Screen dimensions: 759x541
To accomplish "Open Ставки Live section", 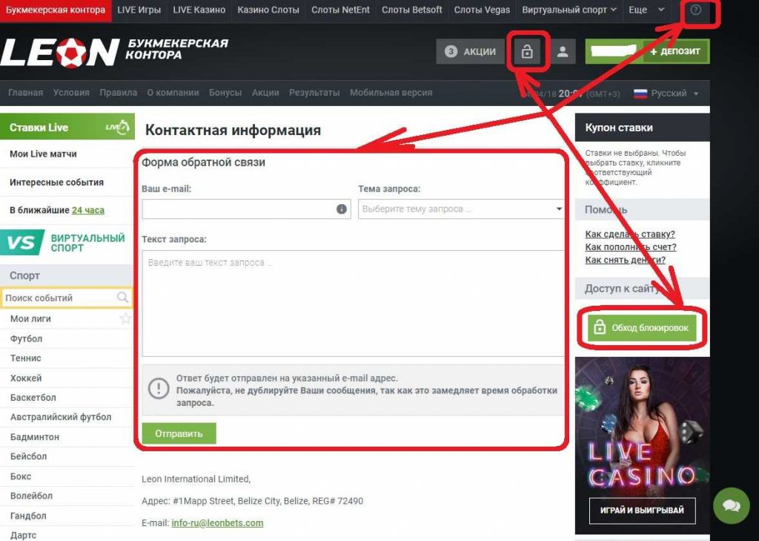I will [x=67, y=127].
